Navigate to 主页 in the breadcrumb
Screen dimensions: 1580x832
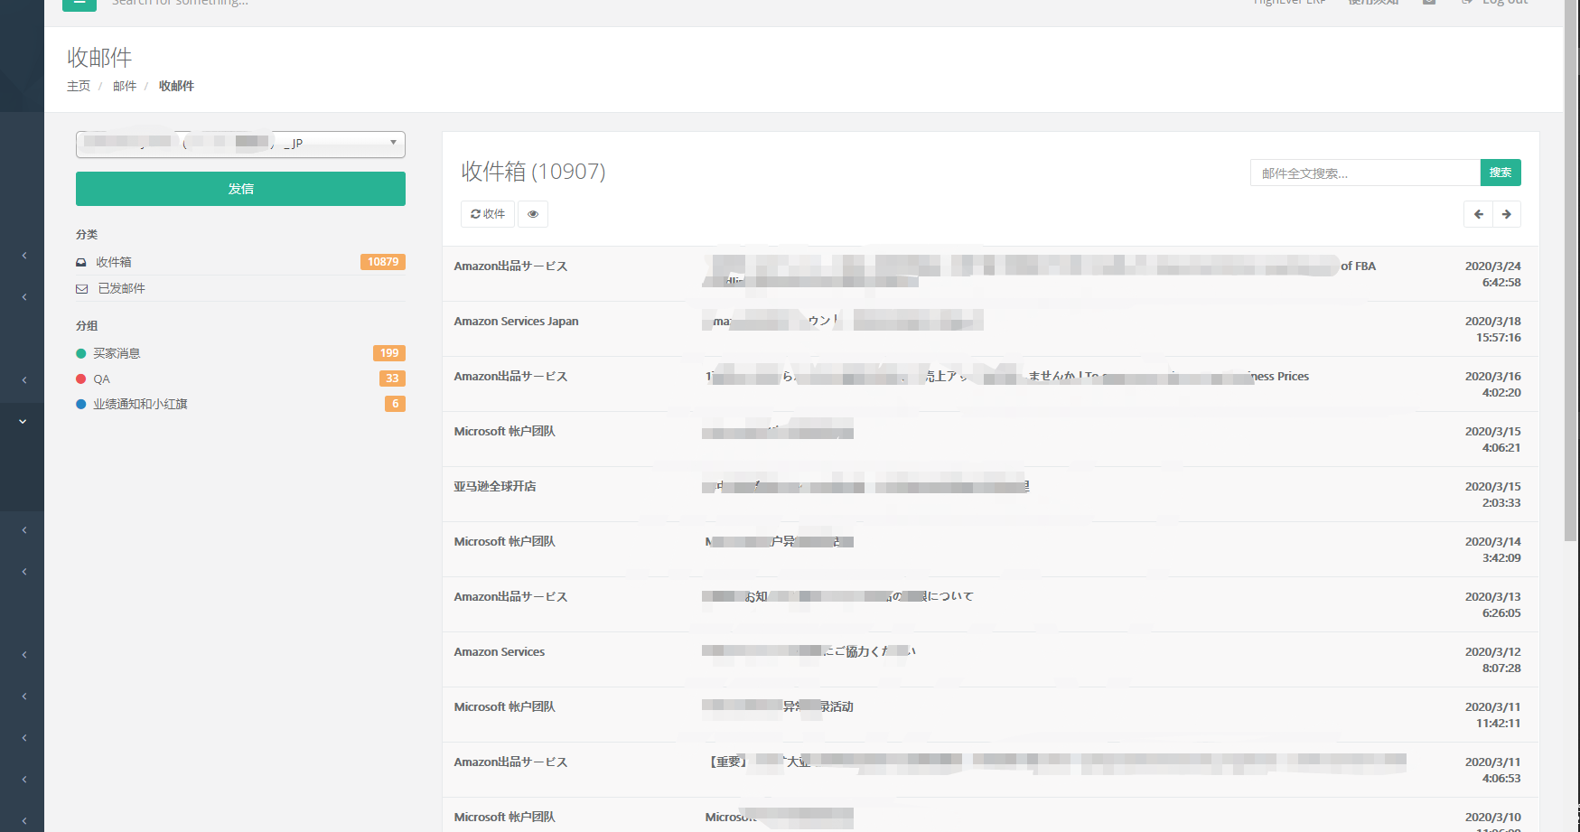[79, 86]
